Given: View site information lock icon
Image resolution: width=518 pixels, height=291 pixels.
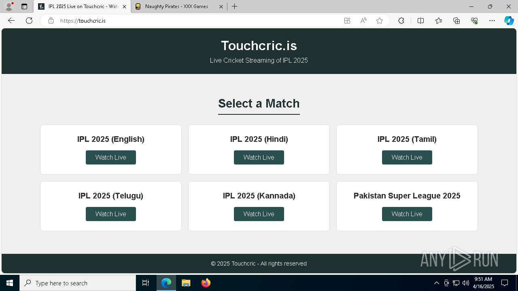Looking at the screenshot, I should point(51,21).
